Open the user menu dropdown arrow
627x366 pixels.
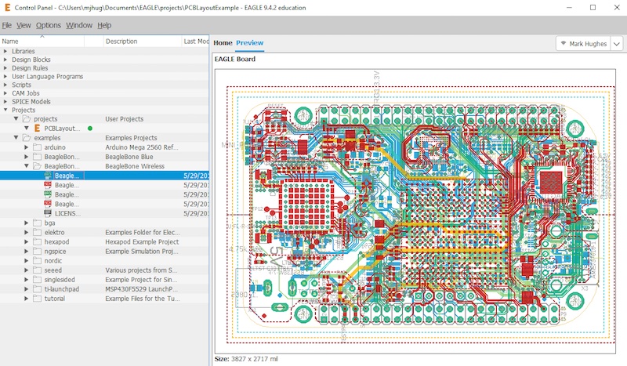tap(617, 44)
